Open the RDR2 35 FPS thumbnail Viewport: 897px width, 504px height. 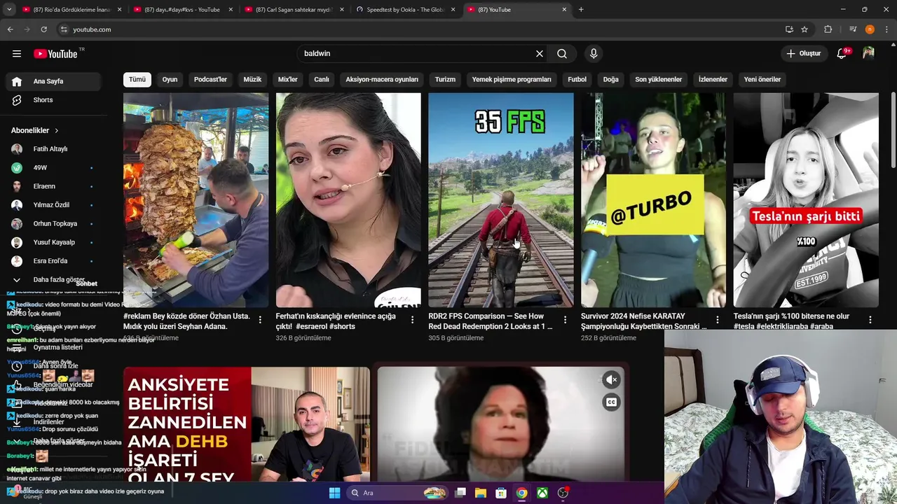501,200
